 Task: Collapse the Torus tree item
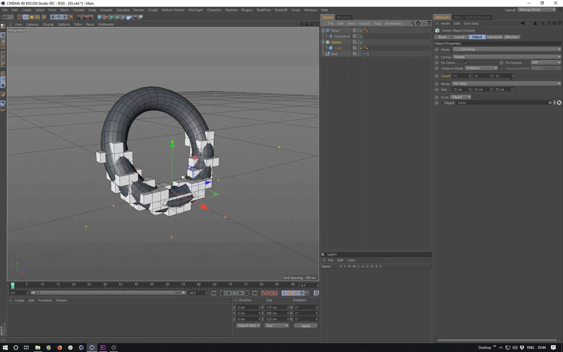[x=323, y=31]
